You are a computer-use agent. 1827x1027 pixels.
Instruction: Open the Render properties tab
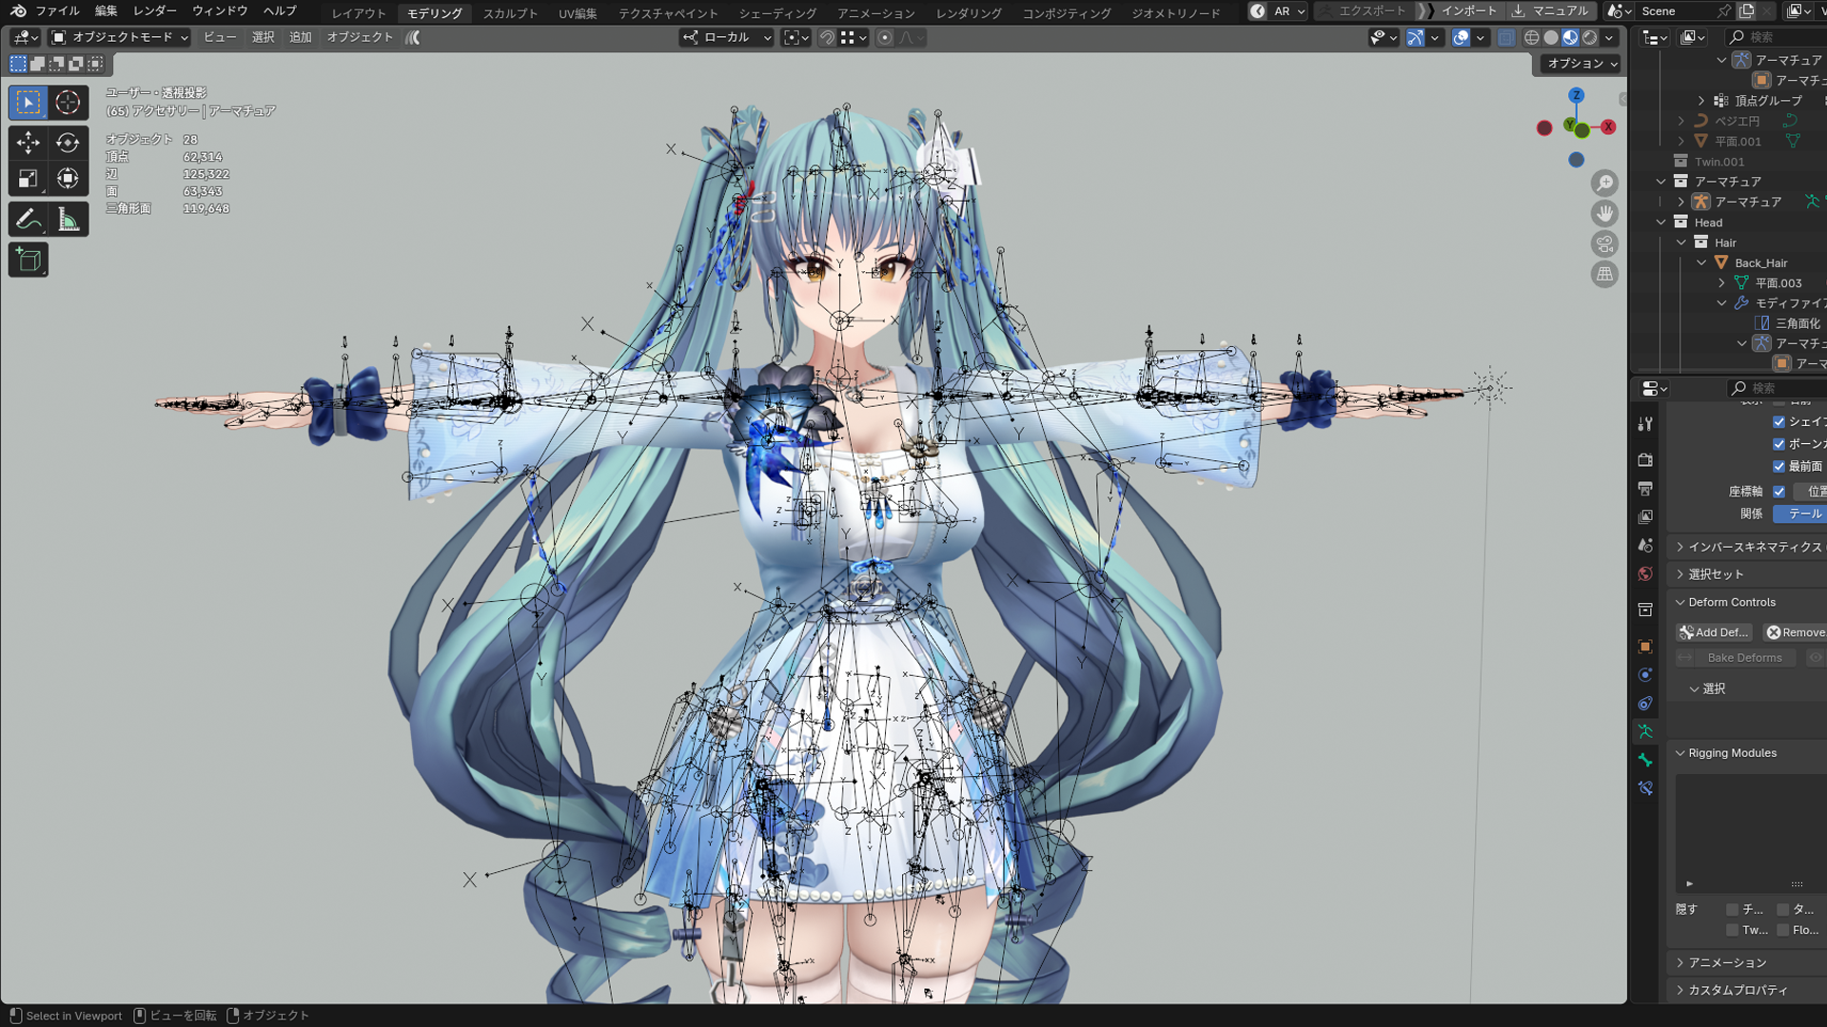coord(1645,460)
